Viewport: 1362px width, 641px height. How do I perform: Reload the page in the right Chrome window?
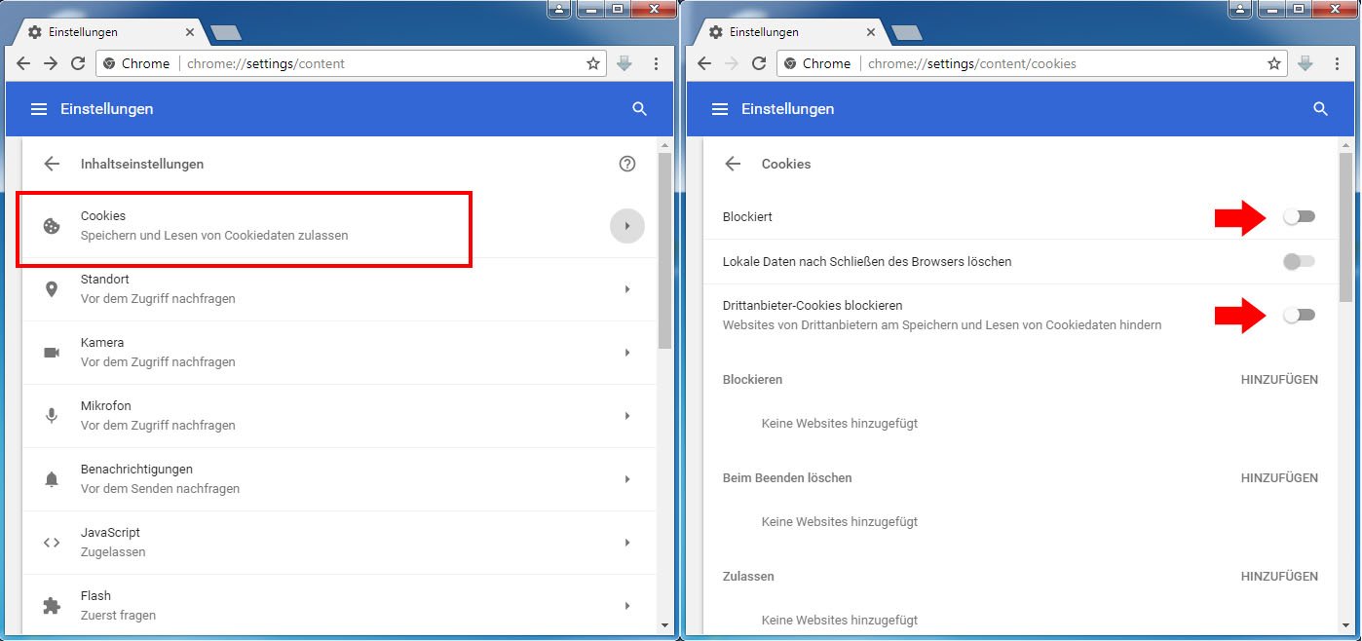coord(759,63)
